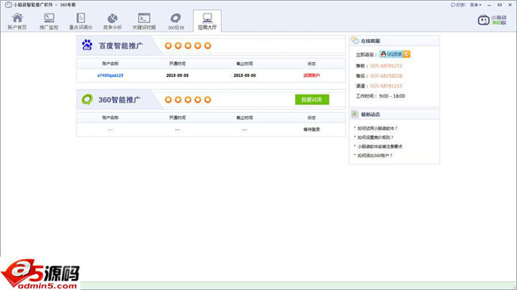Open the 账户首页 home tab

[x=17, y=21]
